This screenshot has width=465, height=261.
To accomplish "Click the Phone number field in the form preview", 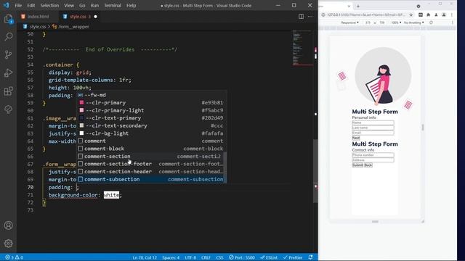I will coord(373,155).
